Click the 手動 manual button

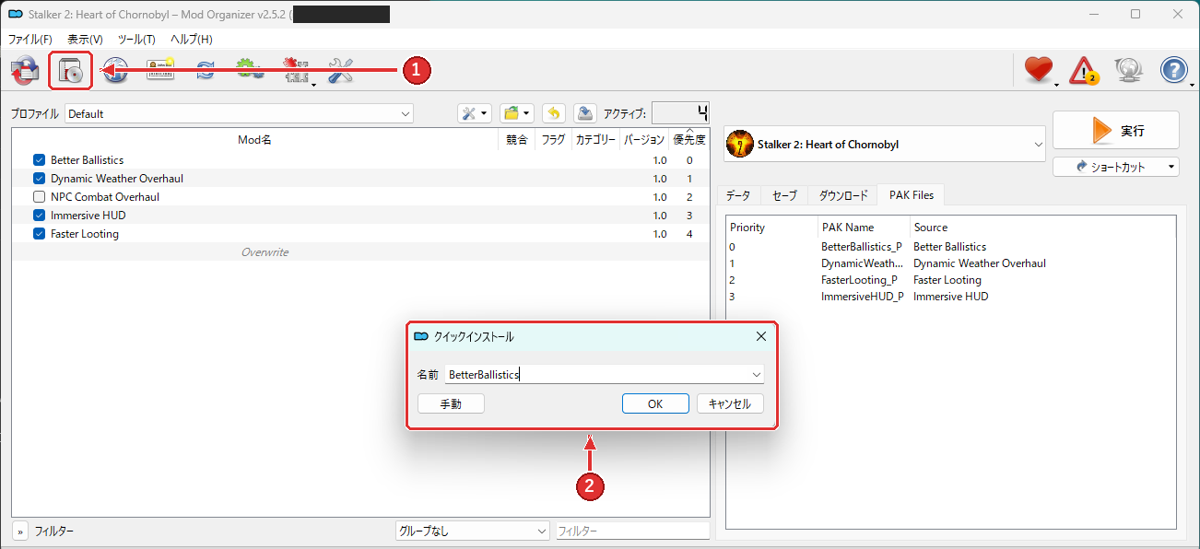pyautogui.click(x=451, y=403)
